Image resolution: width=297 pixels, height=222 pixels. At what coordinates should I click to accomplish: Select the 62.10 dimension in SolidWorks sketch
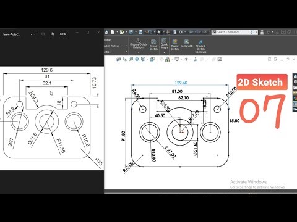pos(183,97)
